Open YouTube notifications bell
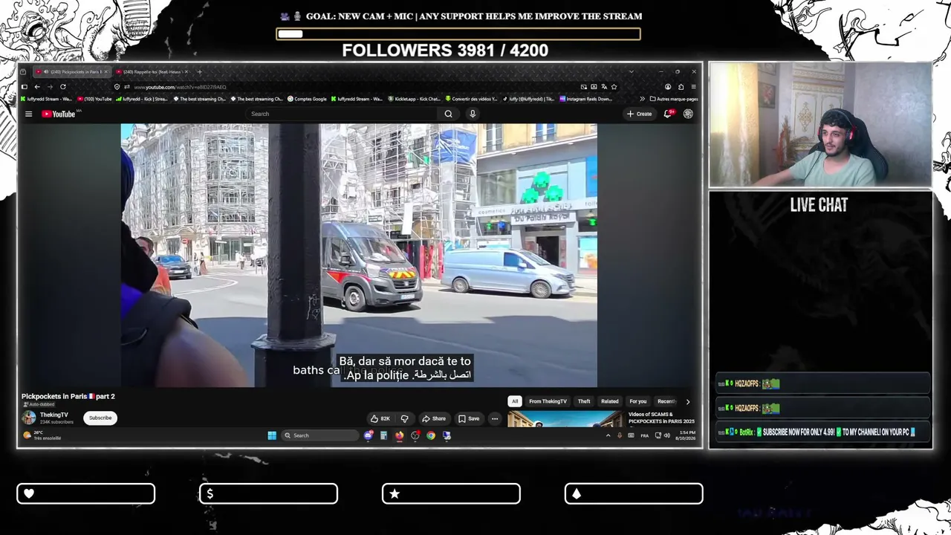The image size is (951, 535). pos(667,114)
